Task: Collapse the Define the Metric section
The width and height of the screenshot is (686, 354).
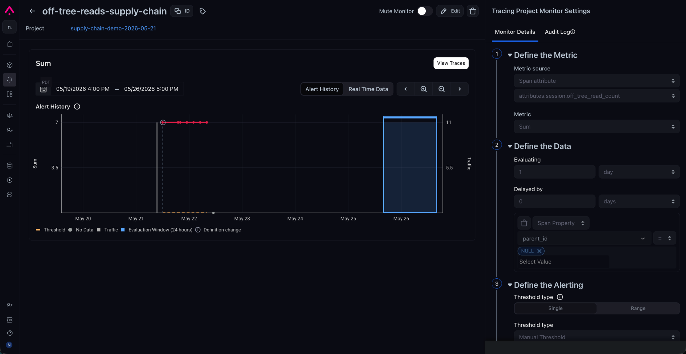Action: click(x=510, y=55)
